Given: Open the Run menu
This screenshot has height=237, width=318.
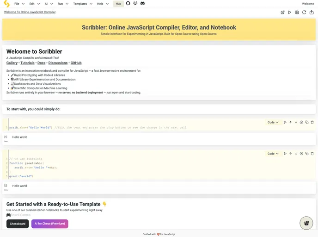Looking at the screenshot, I should pos(63,4).
